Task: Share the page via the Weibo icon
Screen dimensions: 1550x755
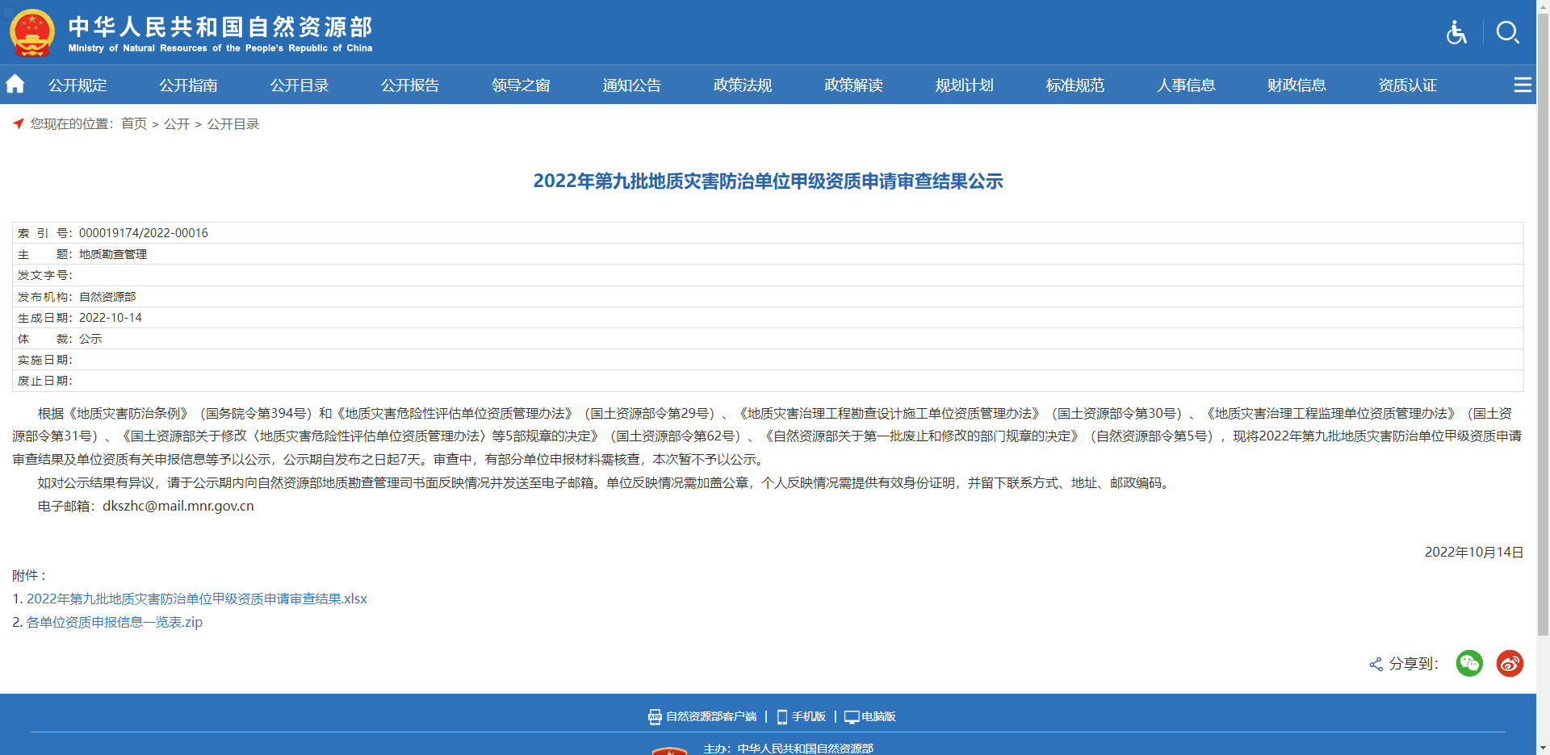Action: [1510, 663]
